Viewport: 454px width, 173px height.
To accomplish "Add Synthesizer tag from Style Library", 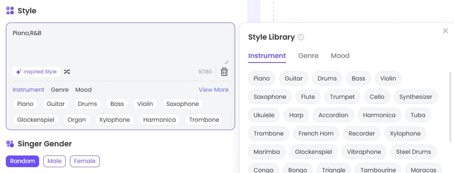I will pyautogui.click(x=415, y=97).
